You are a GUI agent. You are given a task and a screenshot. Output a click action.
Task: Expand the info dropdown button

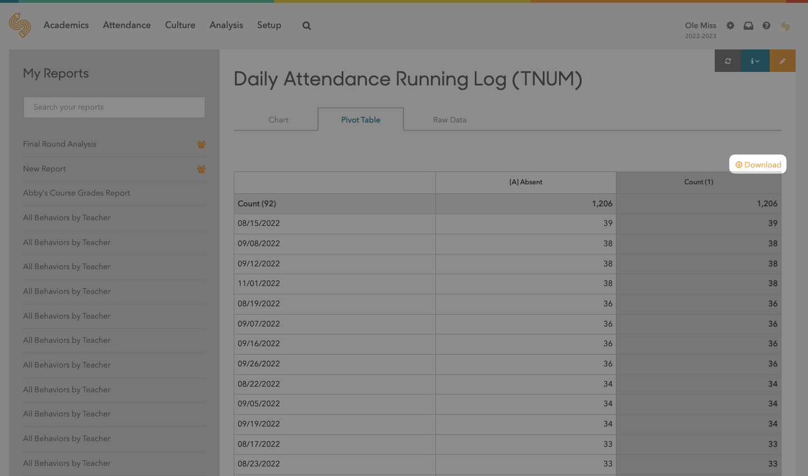click(x=755, y=61)
